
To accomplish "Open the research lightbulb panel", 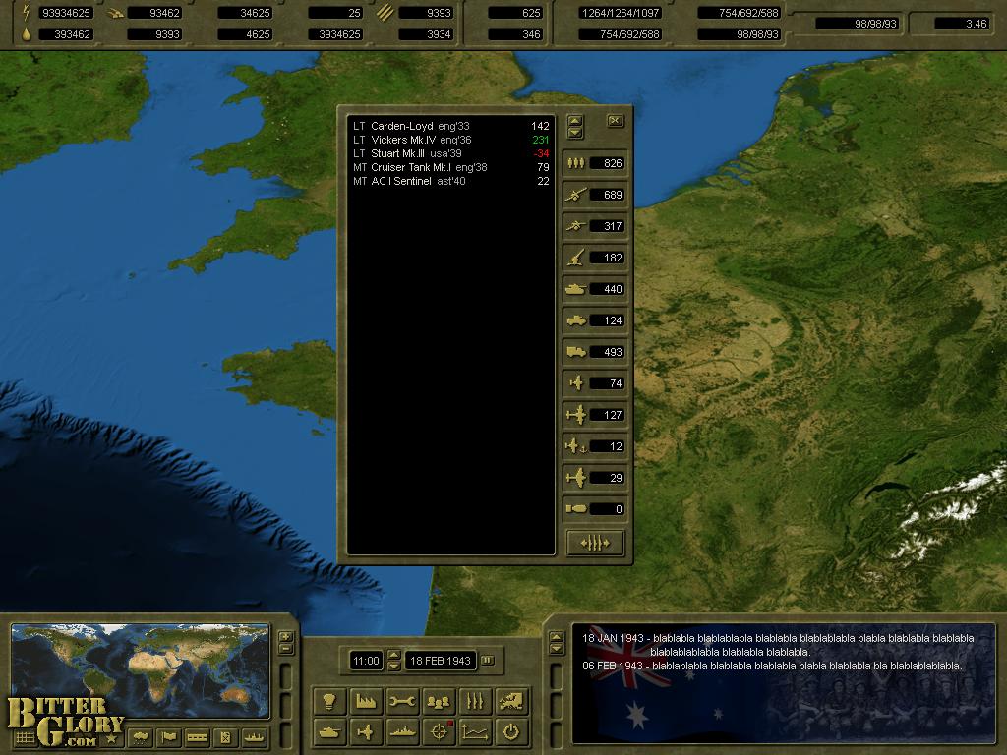I will [x=329, y=701].
